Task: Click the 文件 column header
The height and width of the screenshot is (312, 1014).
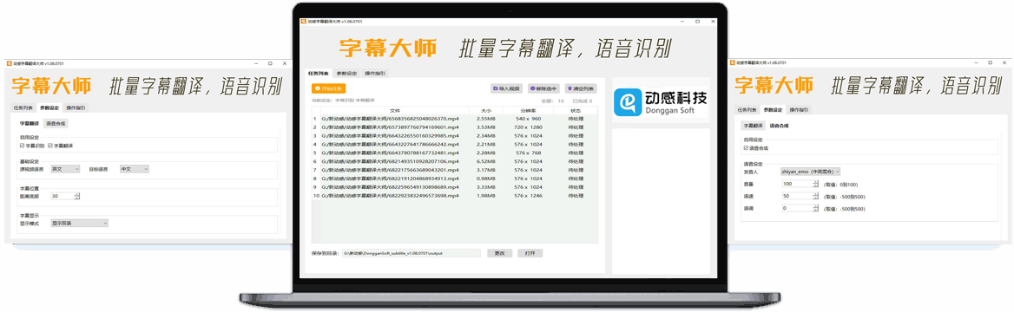Action: pos(394,110)
